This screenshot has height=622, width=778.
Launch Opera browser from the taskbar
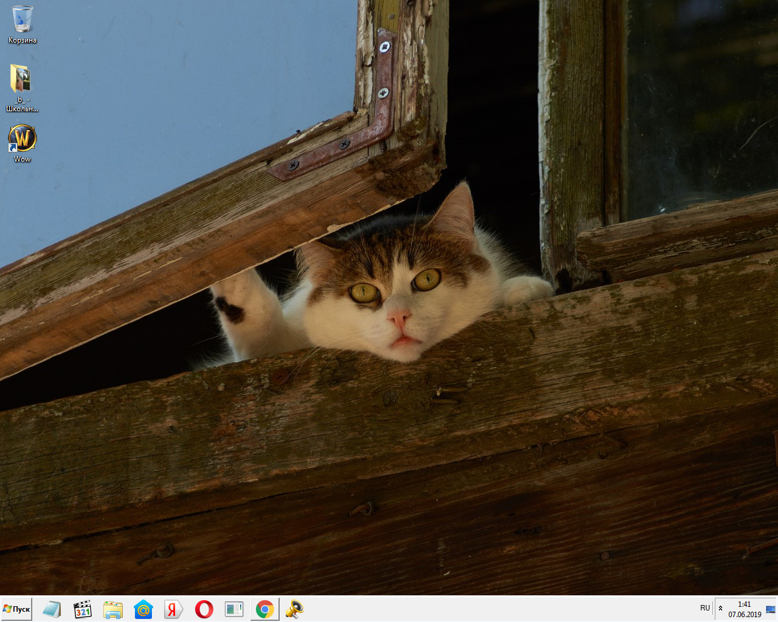204,609
